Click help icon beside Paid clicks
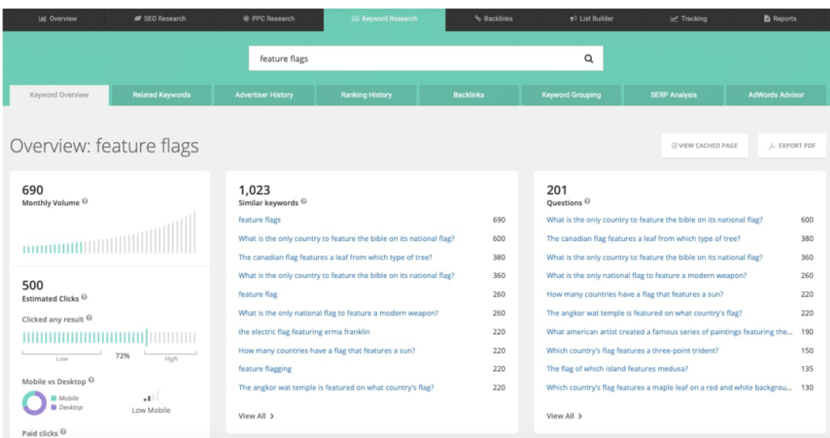This screenshot has height=438, width=830. [63, 432]
